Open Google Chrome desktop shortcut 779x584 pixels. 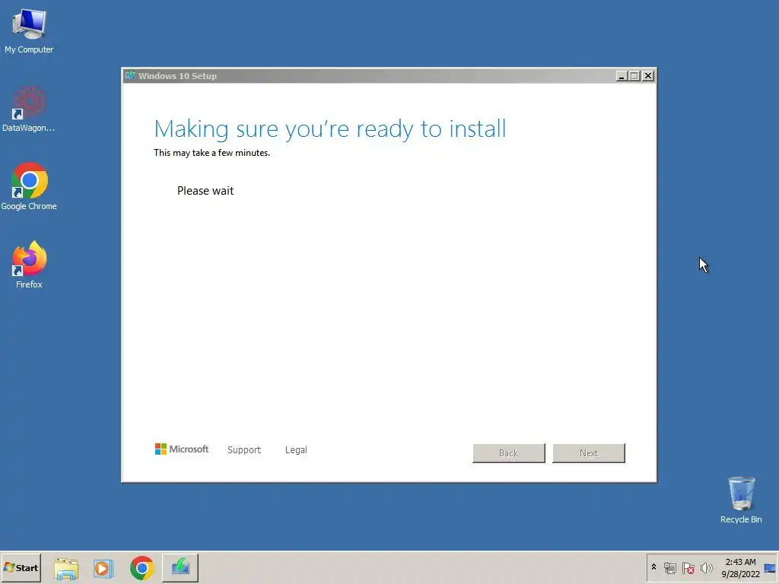tap(29, 187)
